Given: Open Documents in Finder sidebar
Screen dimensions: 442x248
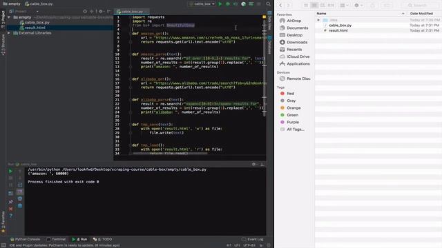Looking at the screenshot, I should [294, 28].
